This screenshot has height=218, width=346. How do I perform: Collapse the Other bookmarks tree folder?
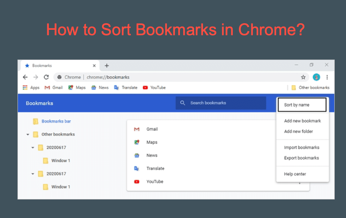(x=28, y=134)
